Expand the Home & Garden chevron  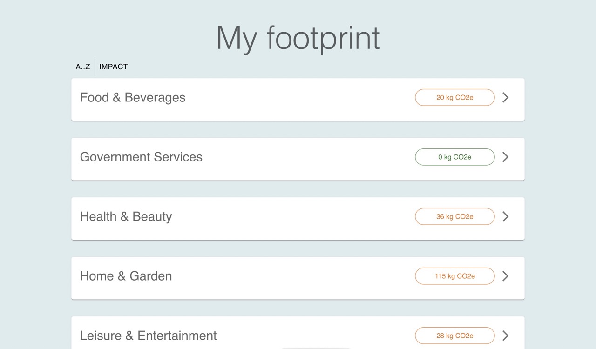click(506, 276)
